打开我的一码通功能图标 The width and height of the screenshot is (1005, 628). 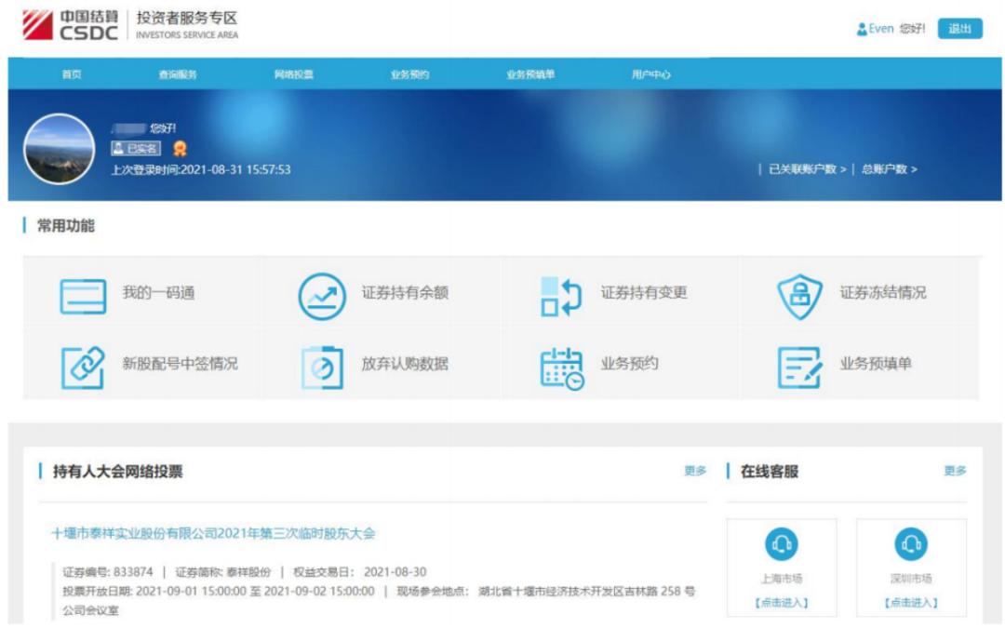[x=82, y=293]
